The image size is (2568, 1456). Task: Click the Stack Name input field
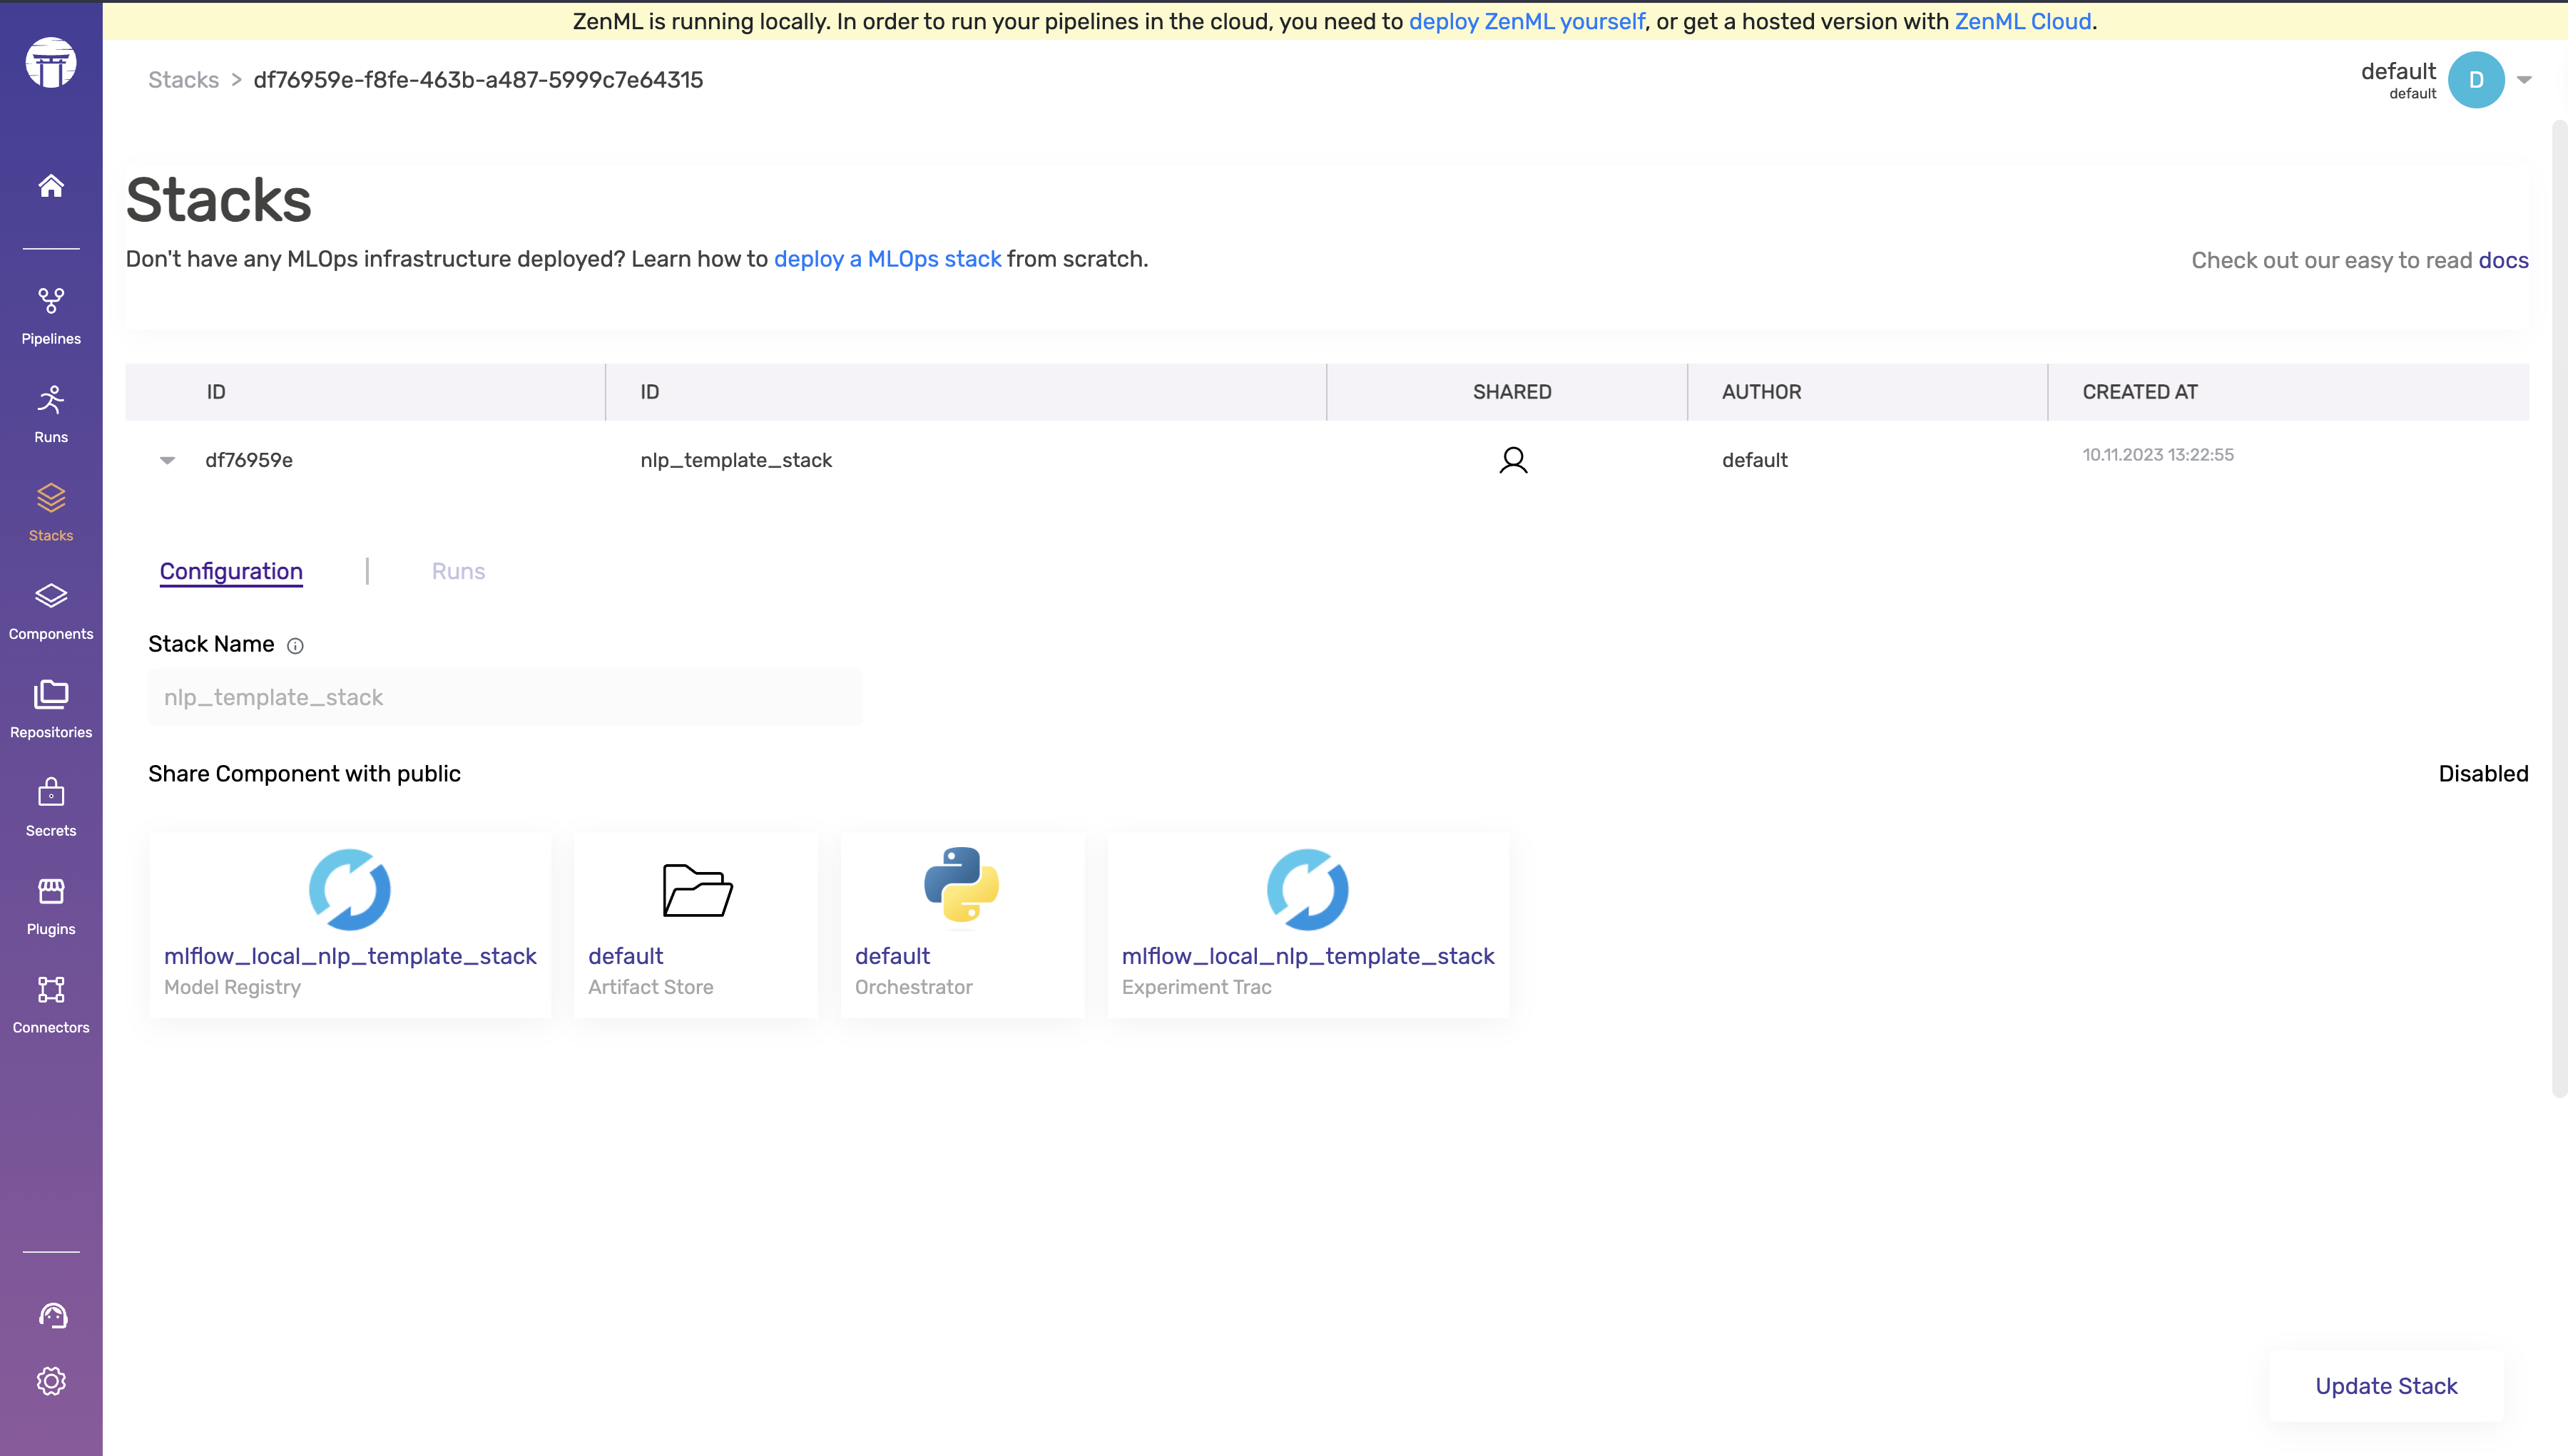coord(504,697)
